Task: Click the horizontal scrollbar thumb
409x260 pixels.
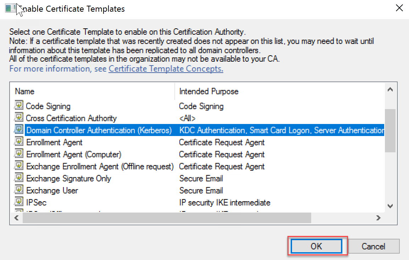Action: pyautogui.click(x=167, y=218)
